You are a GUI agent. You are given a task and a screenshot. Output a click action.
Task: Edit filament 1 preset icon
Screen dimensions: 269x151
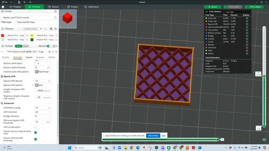[x=27, y=35]
